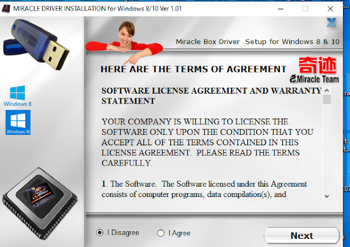Select the Windows 8 logo icon

pyautogui.click(x=17, y=96)
